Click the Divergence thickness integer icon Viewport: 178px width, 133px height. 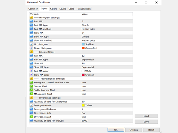point(31,109)
